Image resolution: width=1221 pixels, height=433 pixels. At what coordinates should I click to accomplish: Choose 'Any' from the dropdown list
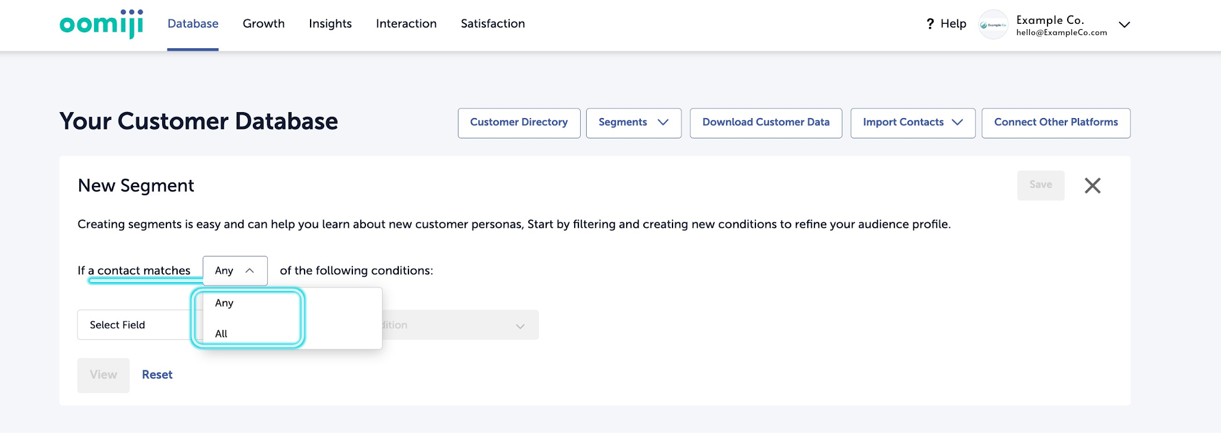point(224,303)
